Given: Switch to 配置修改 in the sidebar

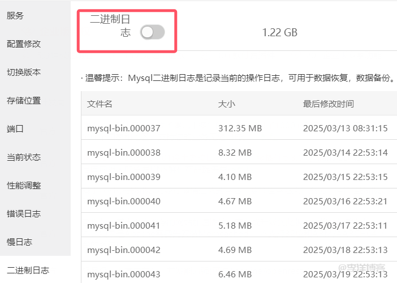Looking at the screenshot, I should pos(24,44).
